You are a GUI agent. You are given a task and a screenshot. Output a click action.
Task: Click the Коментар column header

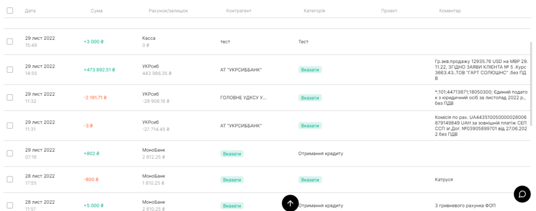(450, 11)
